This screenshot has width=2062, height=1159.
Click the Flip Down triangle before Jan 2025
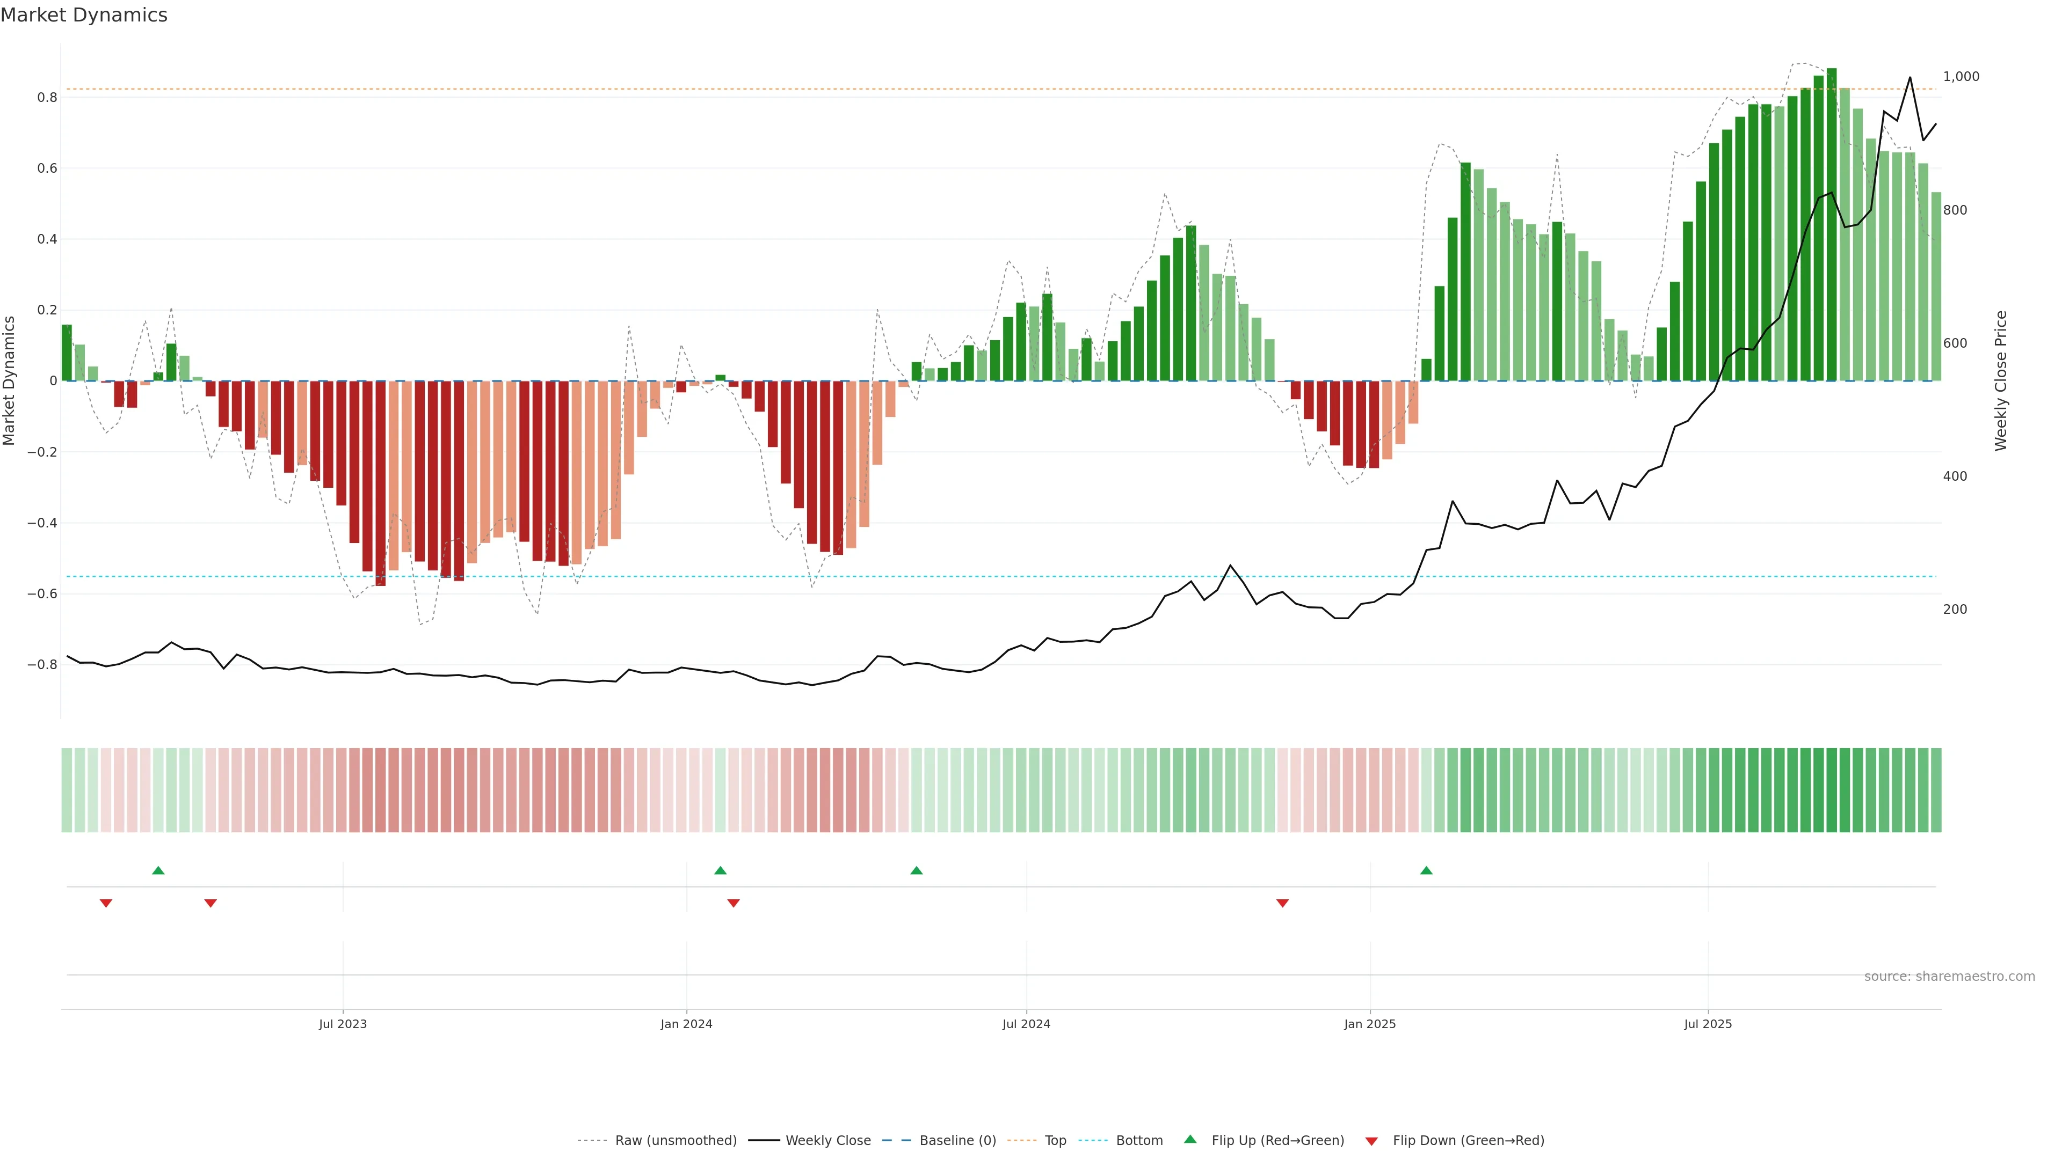(x=1282, y=903)
